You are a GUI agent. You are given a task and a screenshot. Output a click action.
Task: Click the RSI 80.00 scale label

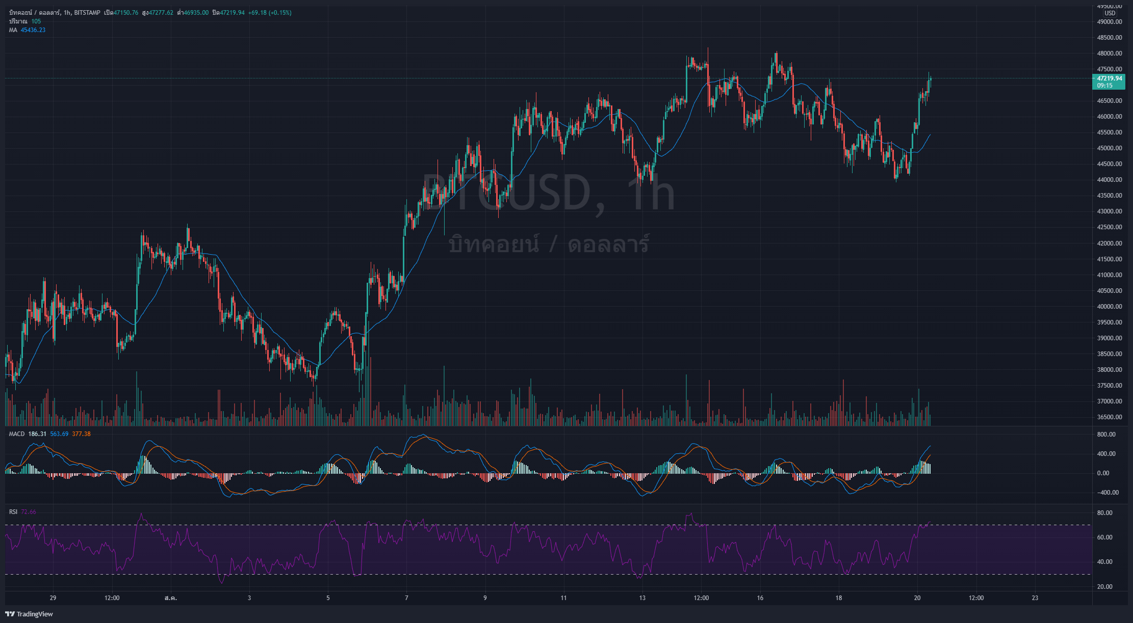[x=1104, y=513]
